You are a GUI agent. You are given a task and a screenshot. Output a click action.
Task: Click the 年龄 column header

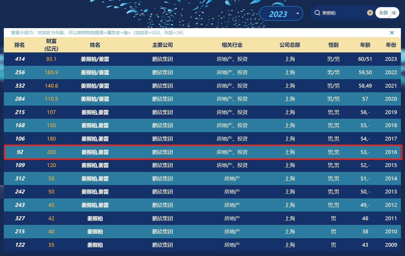click(365, 45)
